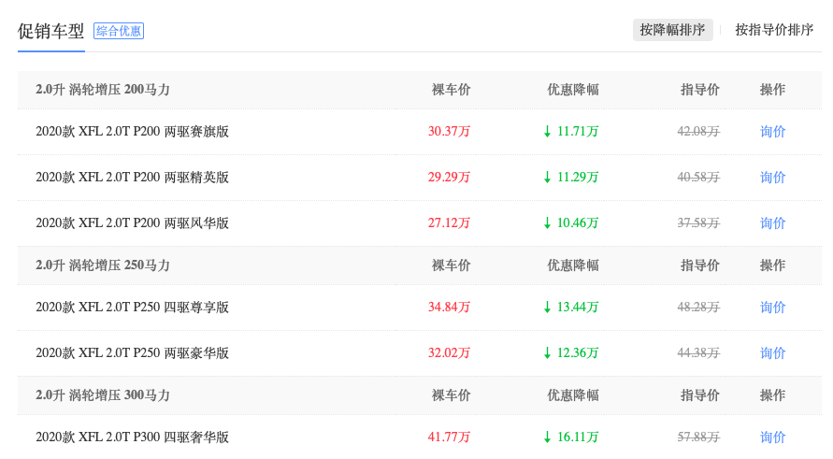Sort by 按降幅排序
Image resolution: width=833 pixels, height=459 pixels.
click(672, 30)
